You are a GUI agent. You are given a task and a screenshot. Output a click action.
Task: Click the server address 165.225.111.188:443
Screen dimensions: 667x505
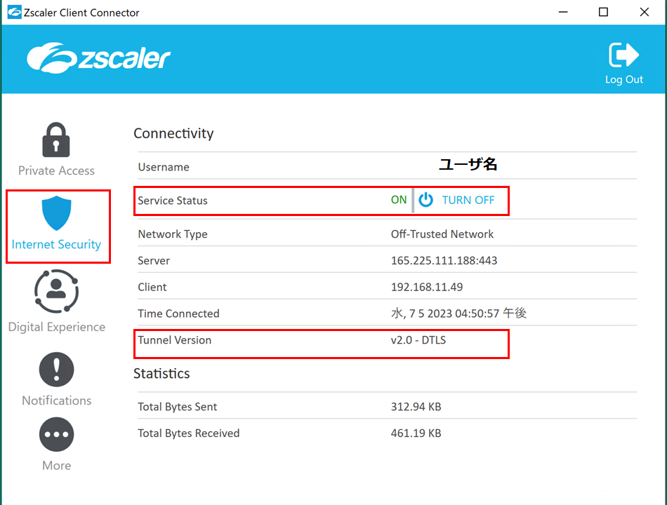click(x=444, y=261)
